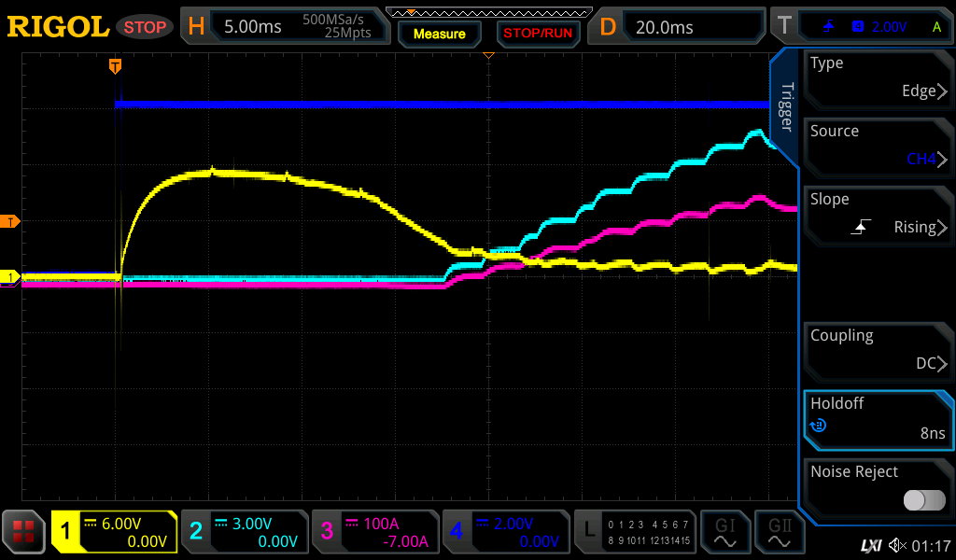The image size is (956, 560).
Task: Open the function navigation grid icon
Action: pyautogui.click(x=24, y=532)
